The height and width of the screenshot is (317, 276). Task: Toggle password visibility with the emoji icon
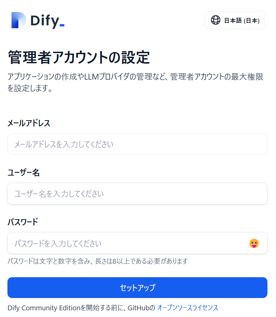click(254, 243)
